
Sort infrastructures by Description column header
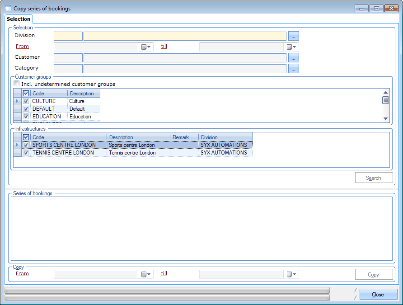click(138, 137)
